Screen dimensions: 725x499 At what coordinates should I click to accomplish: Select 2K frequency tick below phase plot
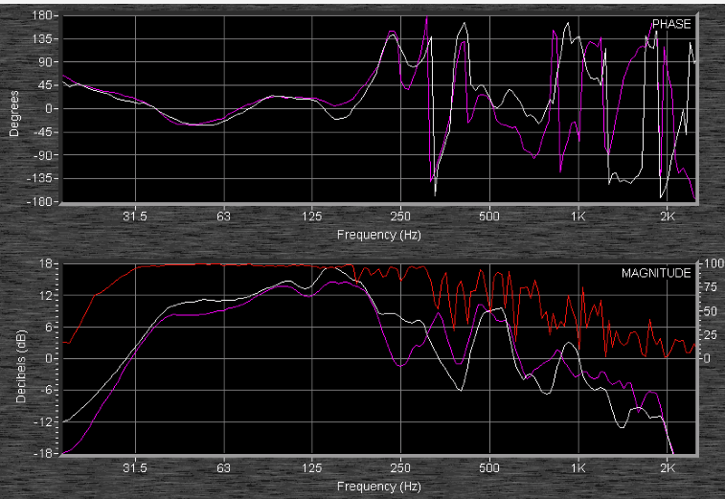(x=668, y=215)
